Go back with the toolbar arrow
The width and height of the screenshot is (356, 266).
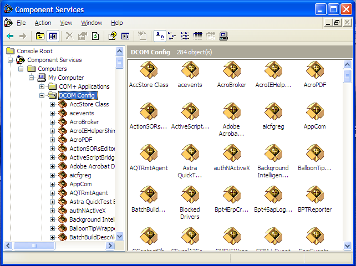[x=10, y=36]
